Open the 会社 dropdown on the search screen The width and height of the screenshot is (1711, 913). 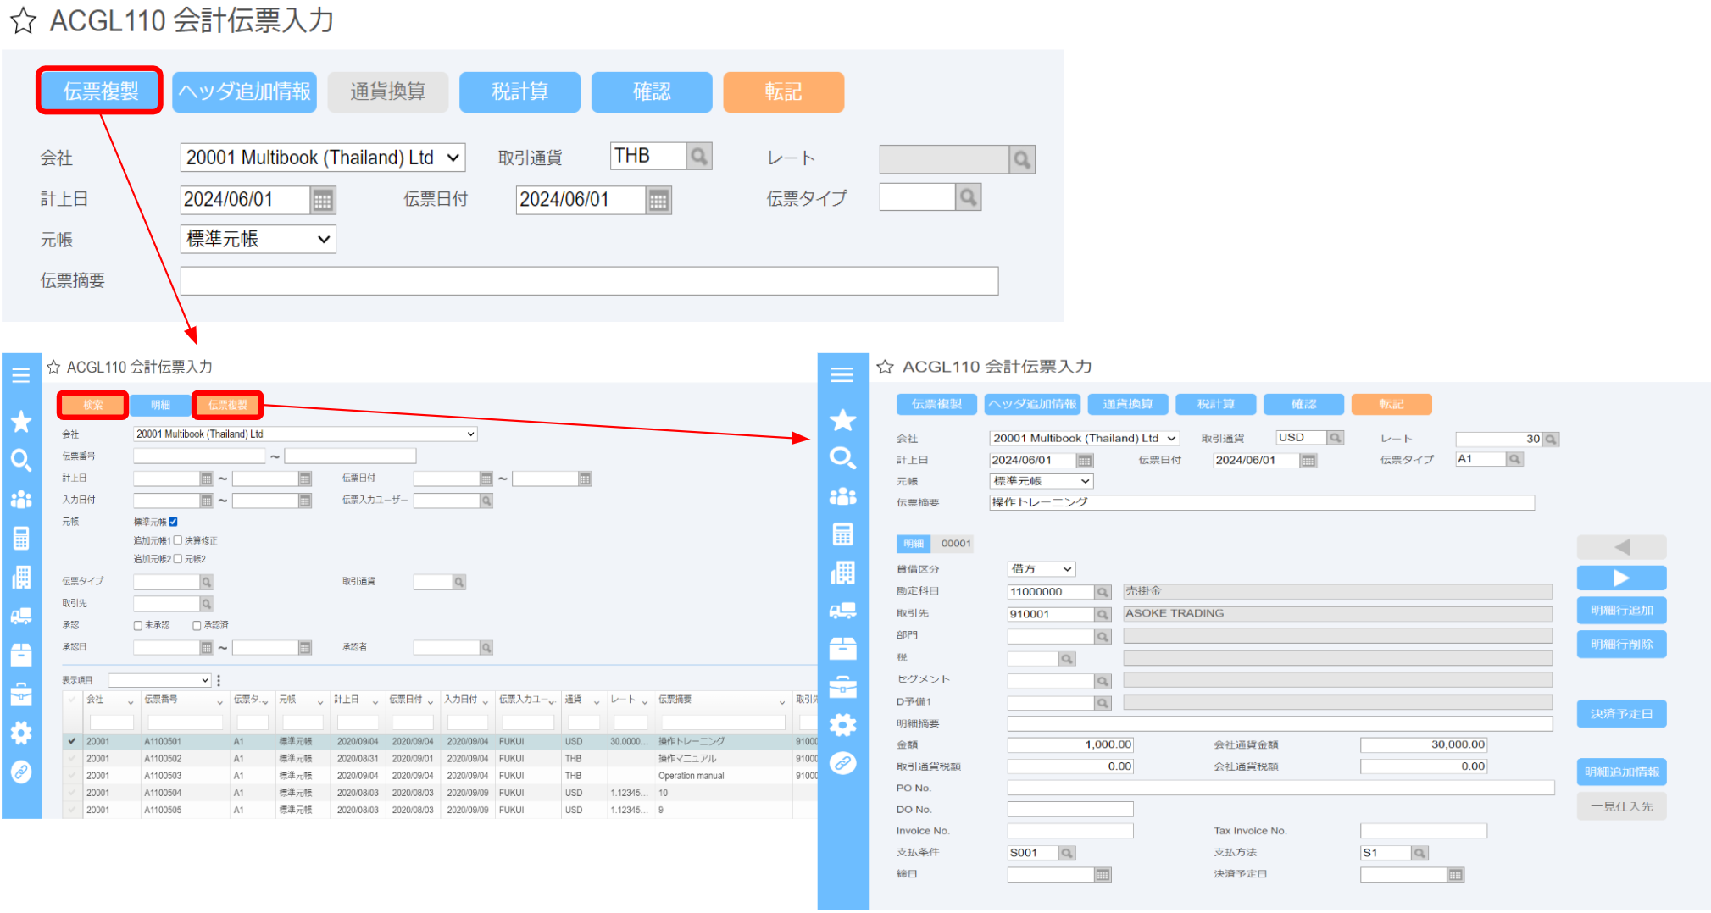305,434
